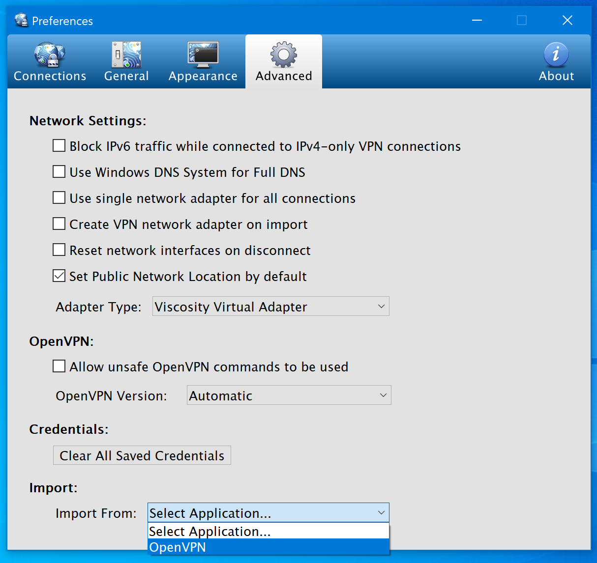Click the Viscosity app icon in title bar
597x563 pixels.
click(x=21, y=20)
